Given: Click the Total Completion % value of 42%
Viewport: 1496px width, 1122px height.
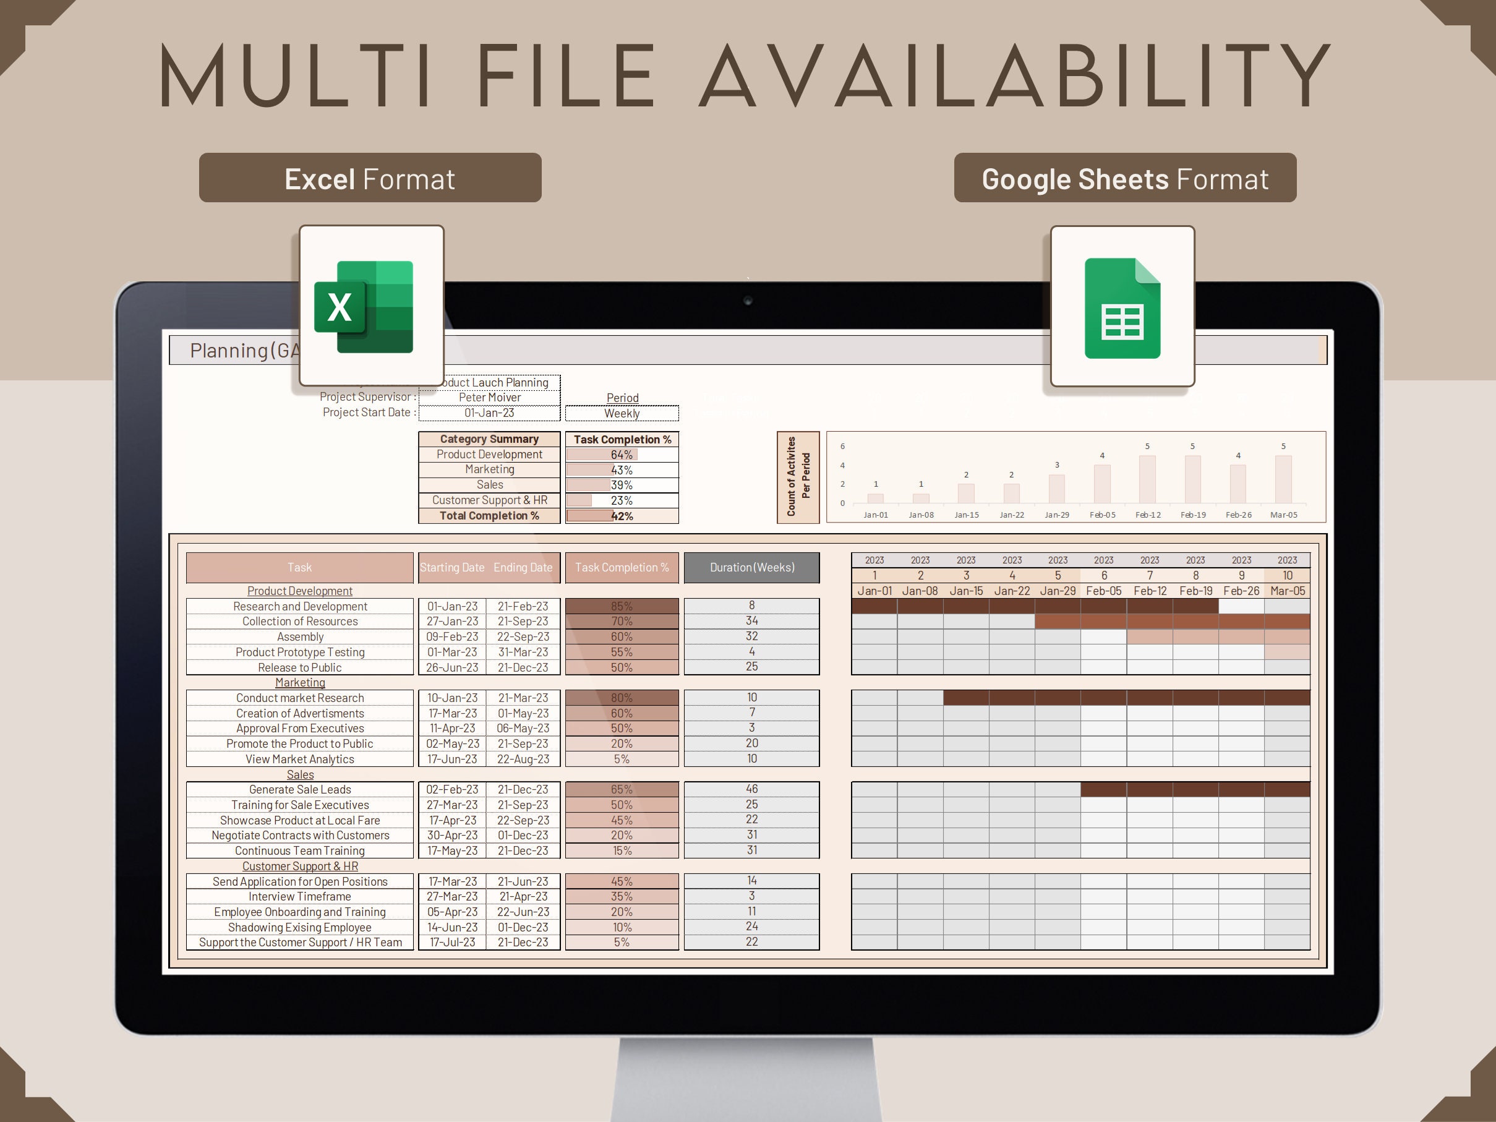Looking at the screenshot, I should (623, 516).
